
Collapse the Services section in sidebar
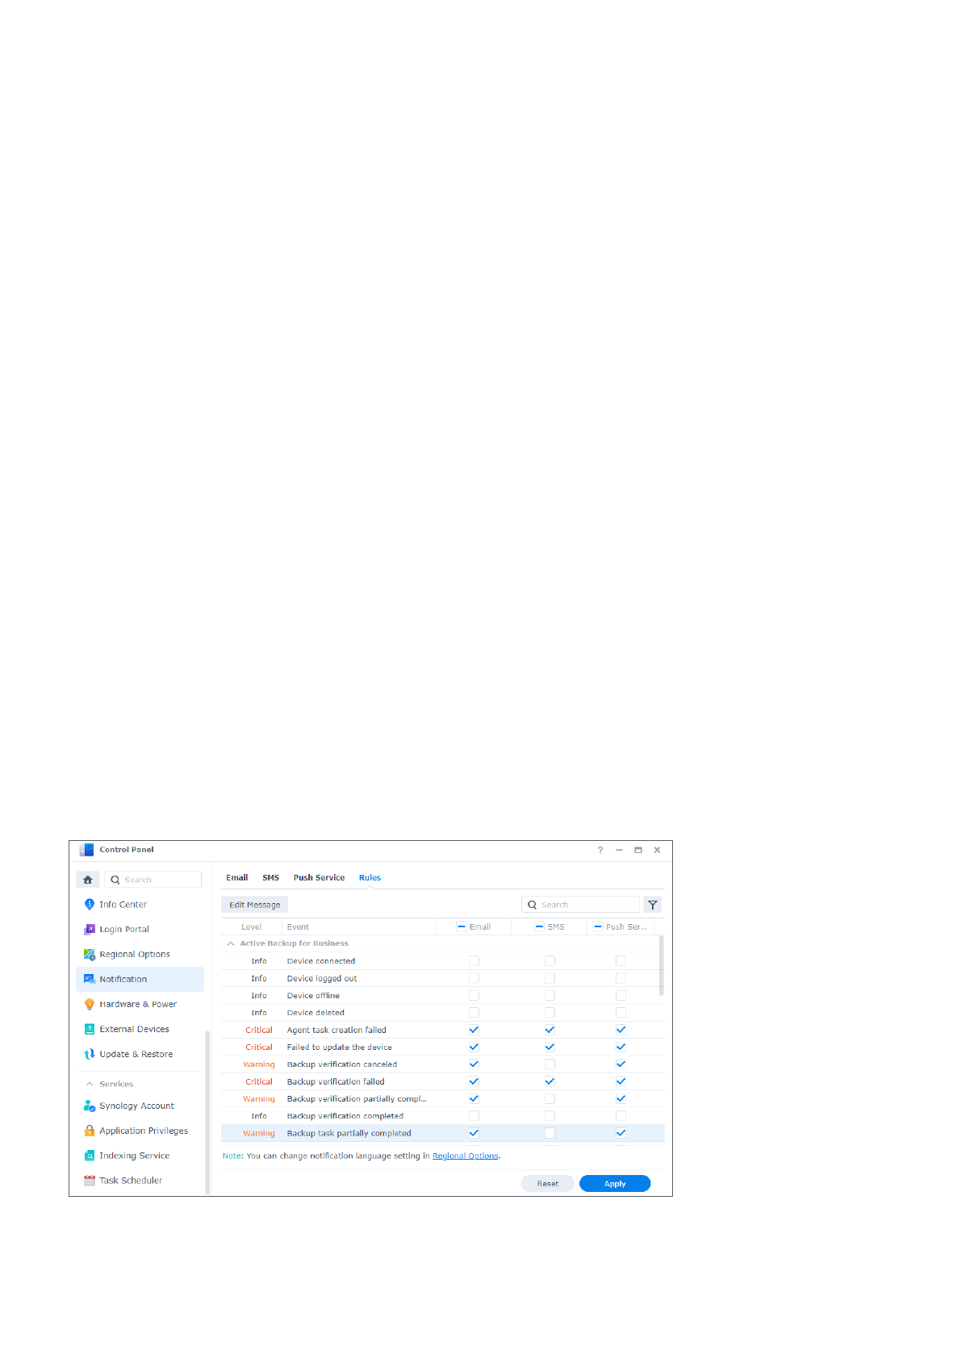click(x=90, y=1084)
